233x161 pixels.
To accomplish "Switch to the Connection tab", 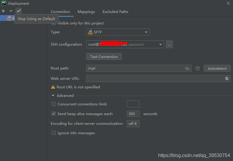I will pyautogui.click(x=60, y=12).
